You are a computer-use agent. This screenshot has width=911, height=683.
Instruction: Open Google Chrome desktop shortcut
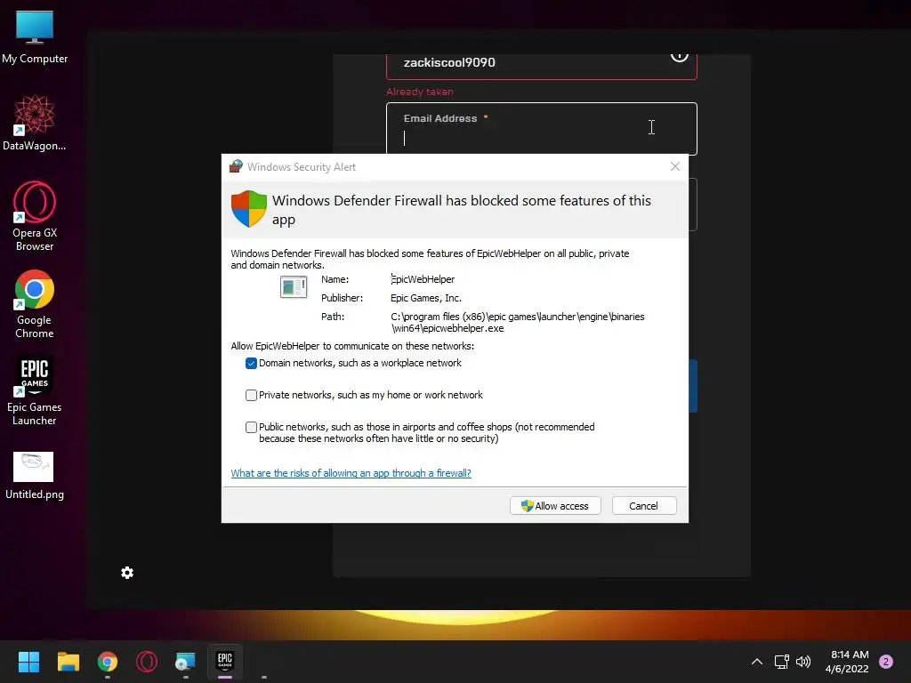pos(35,304)
